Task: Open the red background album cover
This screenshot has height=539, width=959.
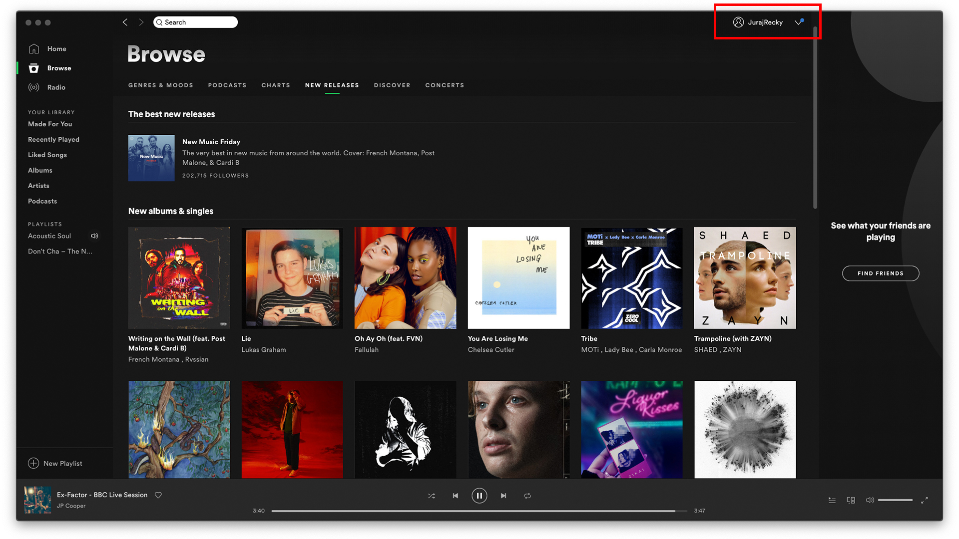Action: (292, 430)
